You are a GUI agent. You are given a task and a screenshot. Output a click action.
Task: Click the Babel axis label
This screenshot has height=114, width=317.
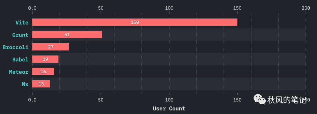click(x=21, y=60)
